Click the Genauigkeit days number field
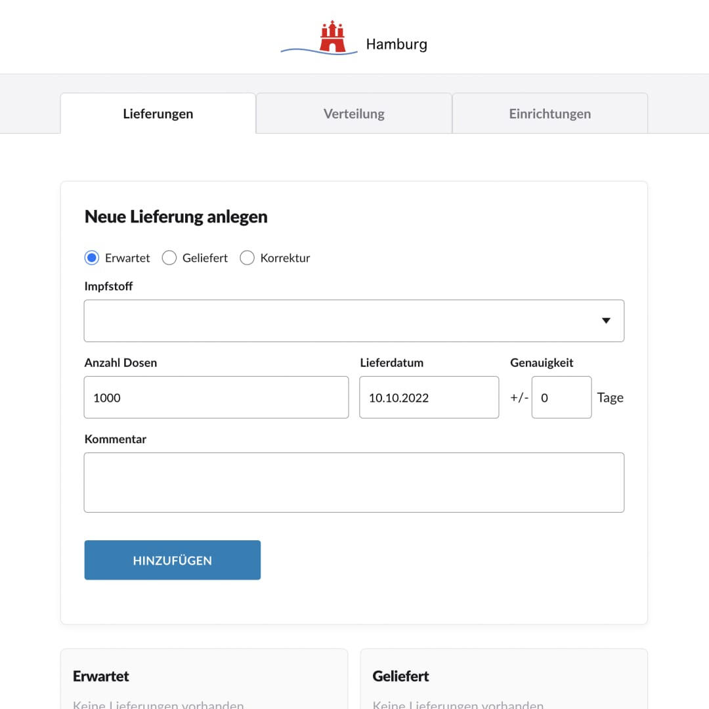 561,397
